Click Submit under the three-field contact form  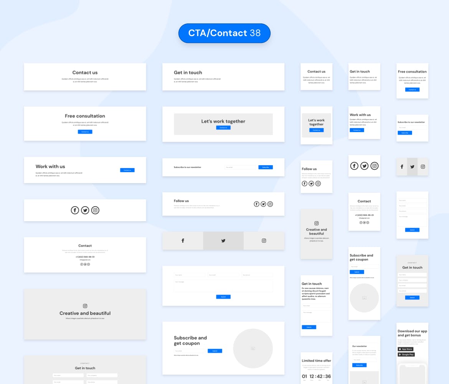point(223,296)
